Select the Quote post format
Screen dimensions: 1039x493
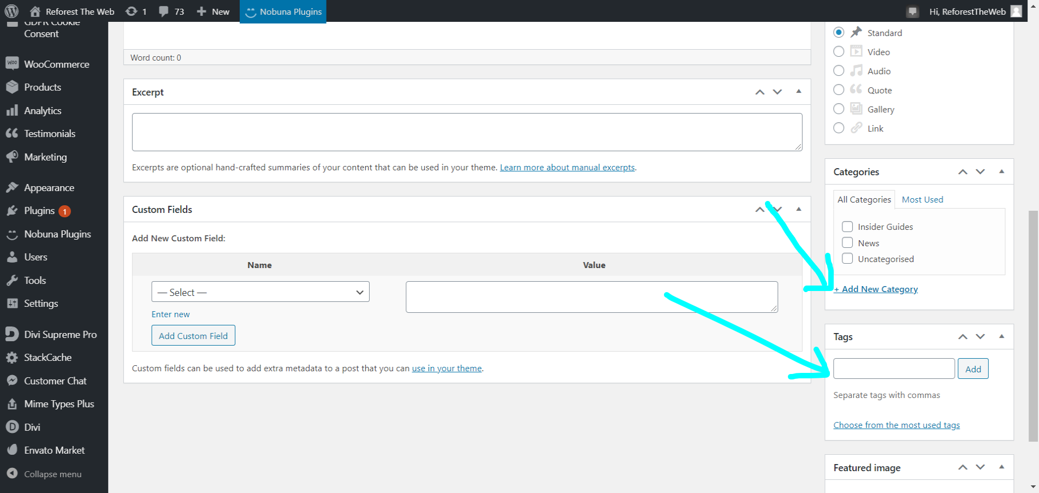point(839,90)
